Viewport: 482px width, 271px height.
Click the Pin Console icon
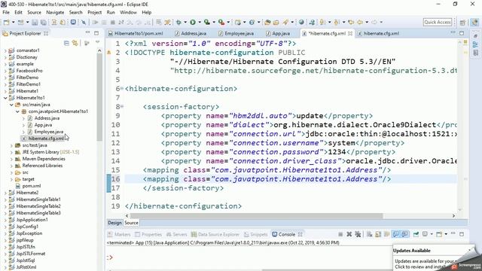[x=416, y=234]
